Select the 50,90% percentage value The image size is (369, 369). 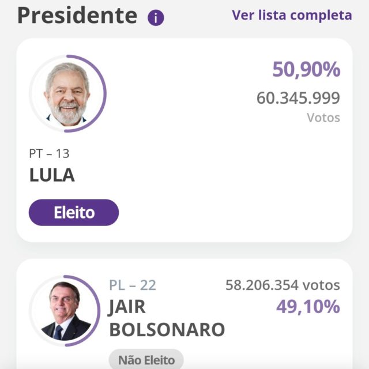point(306,69)
